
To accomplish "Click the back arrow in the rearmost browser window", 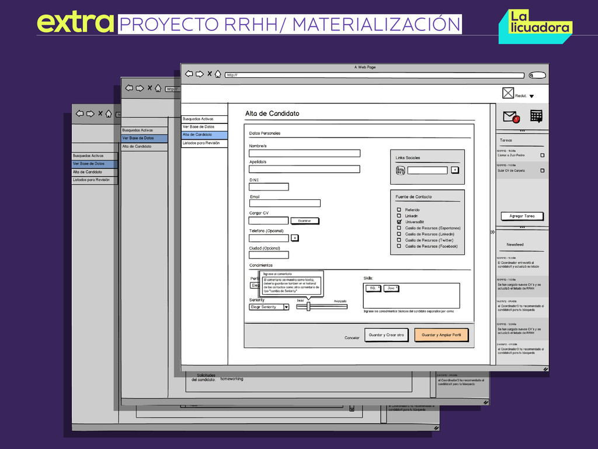I will coord(79,113).
